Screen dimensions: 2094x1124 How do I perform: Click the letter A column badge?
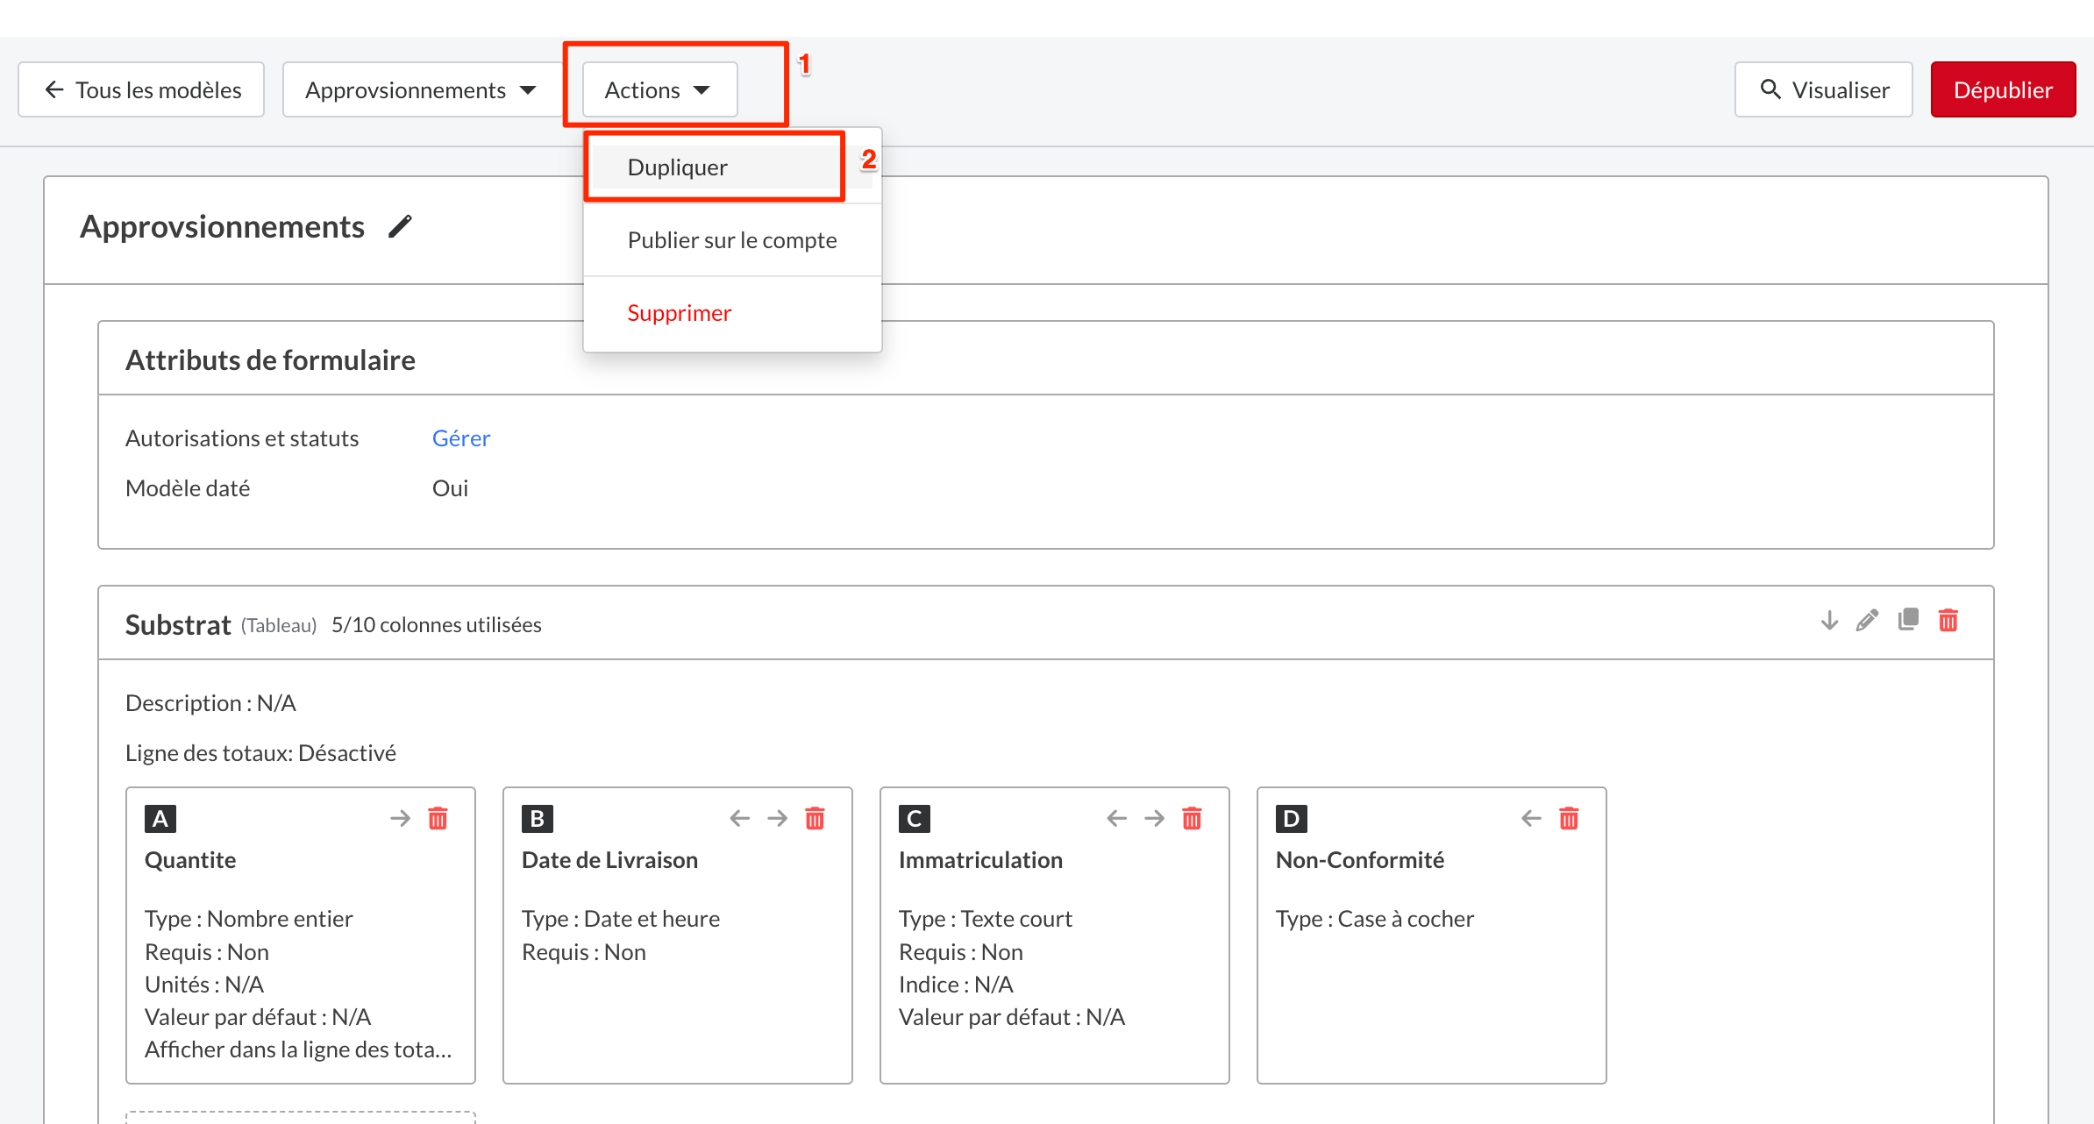tap(160, 819)
